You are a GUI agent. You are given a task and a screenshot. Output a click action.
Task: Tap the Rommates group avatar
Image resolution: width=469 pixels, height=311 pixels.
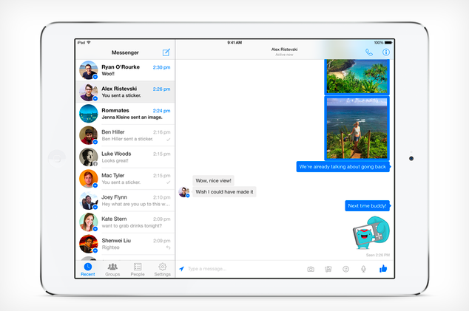tap(89, 114)
